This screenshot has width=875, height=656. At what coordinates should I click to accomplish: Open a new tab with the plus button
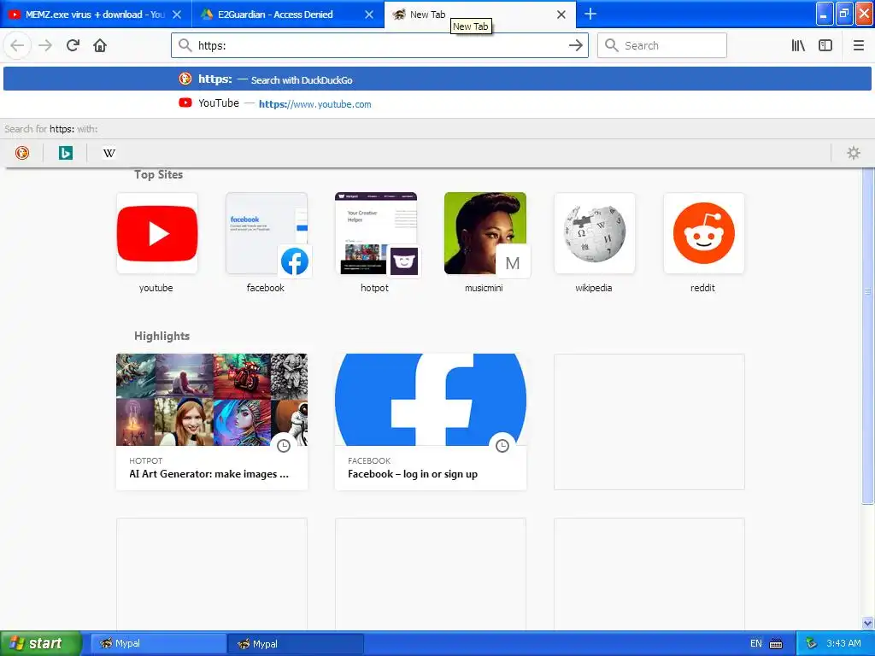[x=590, y=14]
